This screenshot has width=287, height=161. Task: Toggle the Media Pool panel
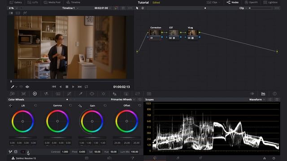tap(52, 2)
